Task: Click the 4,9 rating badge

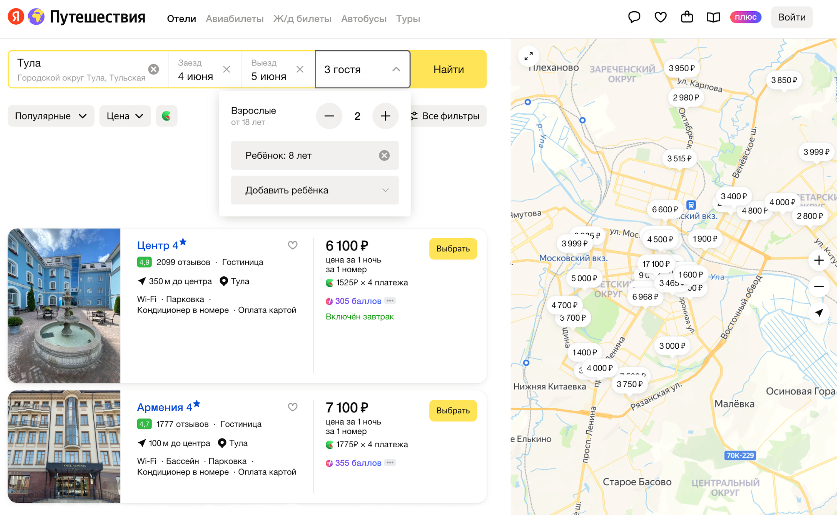Action: point(144,262)
